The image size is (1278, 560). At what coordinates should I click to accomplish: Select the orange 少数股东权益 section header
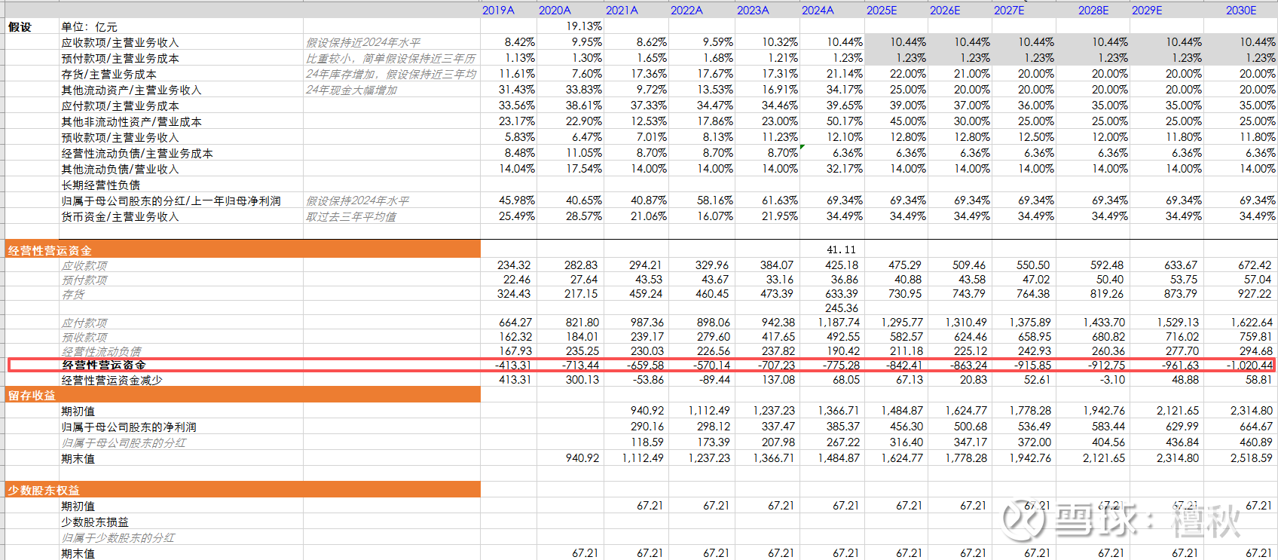click(243, 490)
